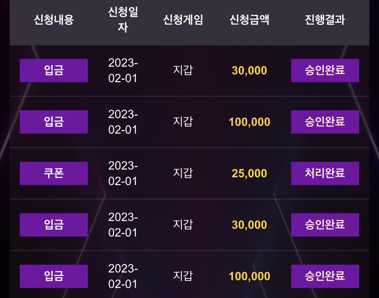
Task: Select the 25,000 coupon amount
Action: (x=249, y=173)
